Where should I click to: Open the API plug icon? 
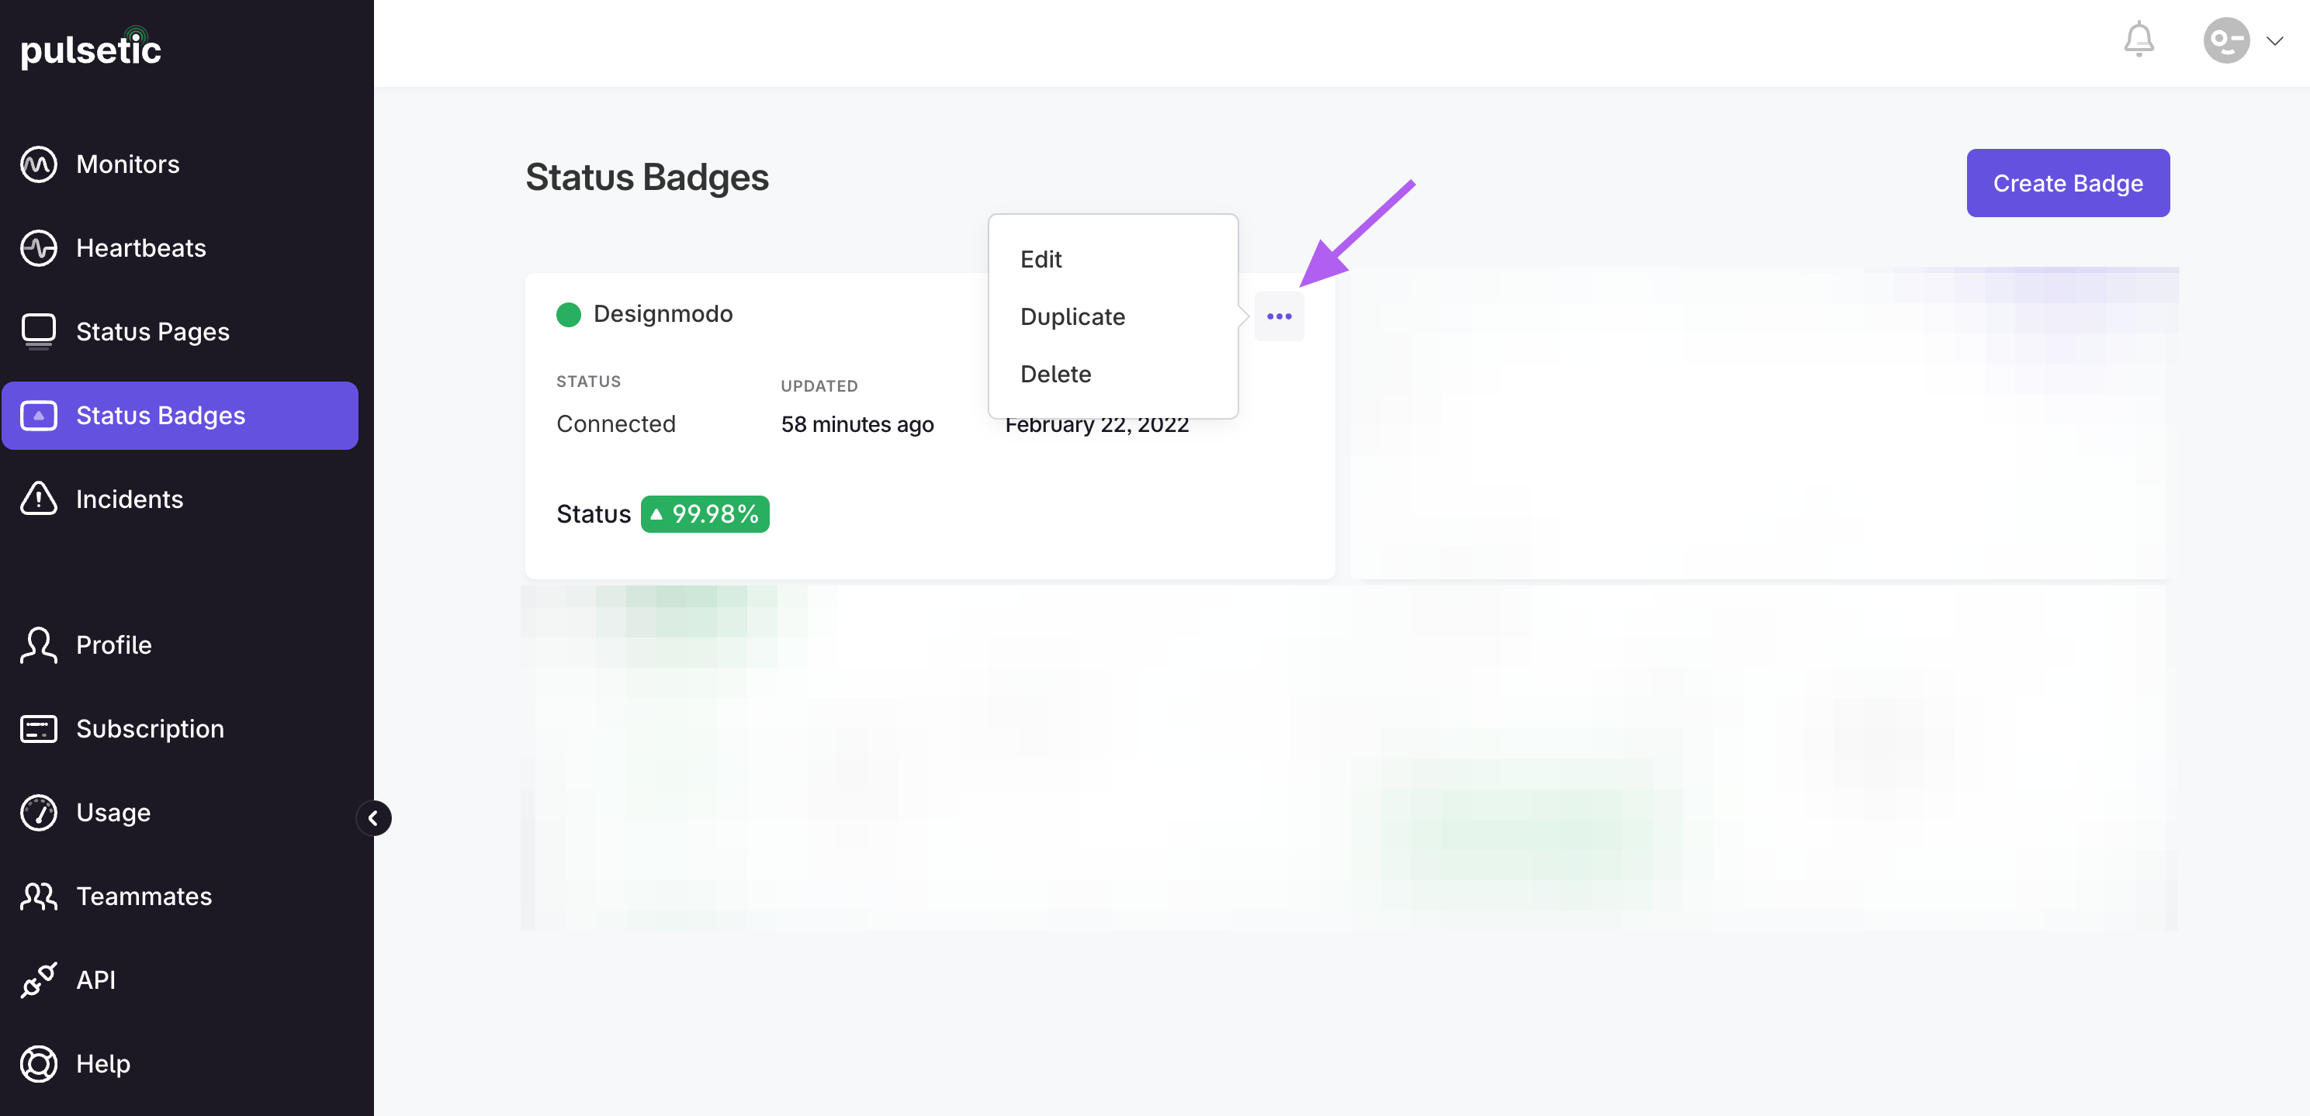click(39, 980)
